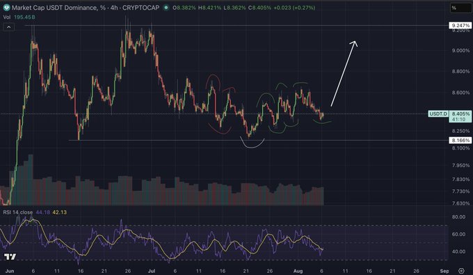Click the open value O8.382%
473x275 pixels.
[184, 8]
